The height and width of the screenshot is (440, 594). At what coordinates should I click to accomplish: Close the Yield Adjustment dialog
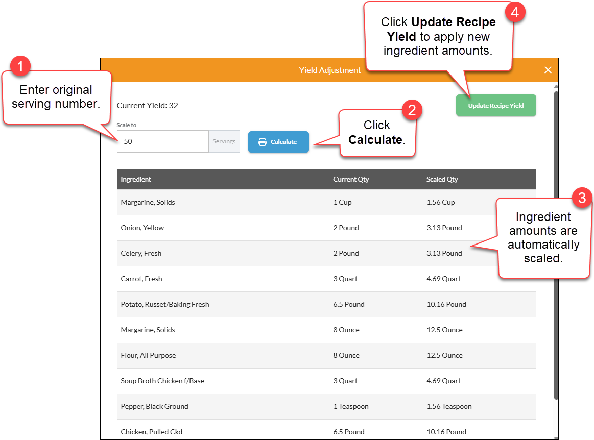[548, 70]
